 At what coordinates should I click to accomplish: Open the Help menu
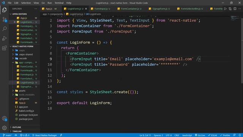(x=69, y=3)
